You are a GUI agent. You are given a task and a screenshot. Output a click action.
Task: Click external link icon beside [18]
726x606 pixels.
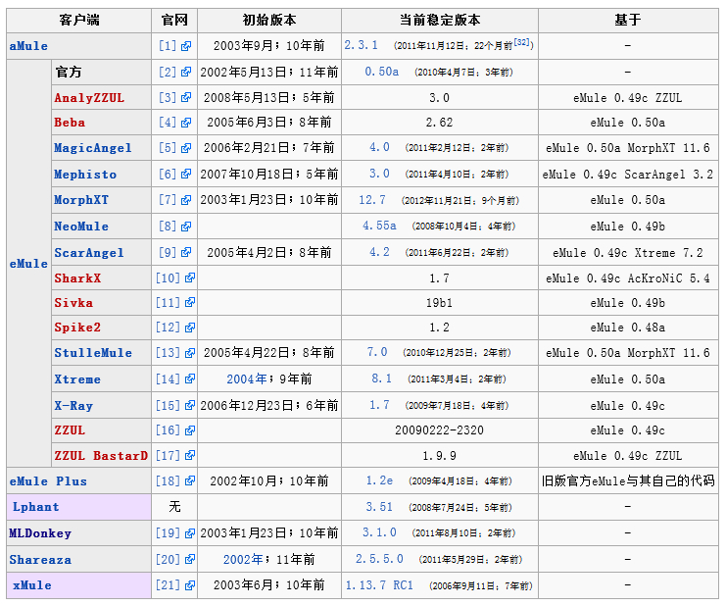tap(190, 480)
